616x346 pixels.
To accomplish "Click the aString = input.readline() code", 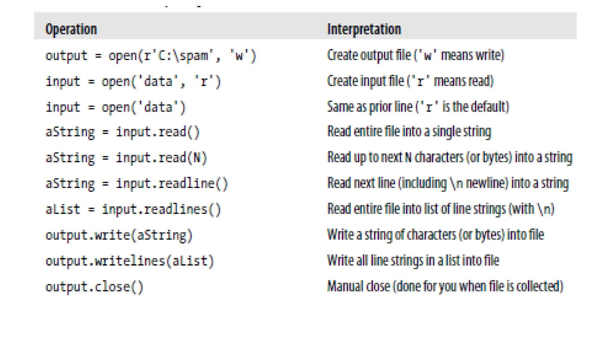I will click(137, 184).
